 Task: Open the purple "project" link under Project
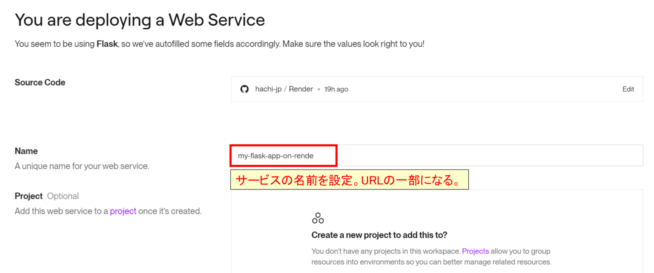pyautogui.click(x=123, y=211)
